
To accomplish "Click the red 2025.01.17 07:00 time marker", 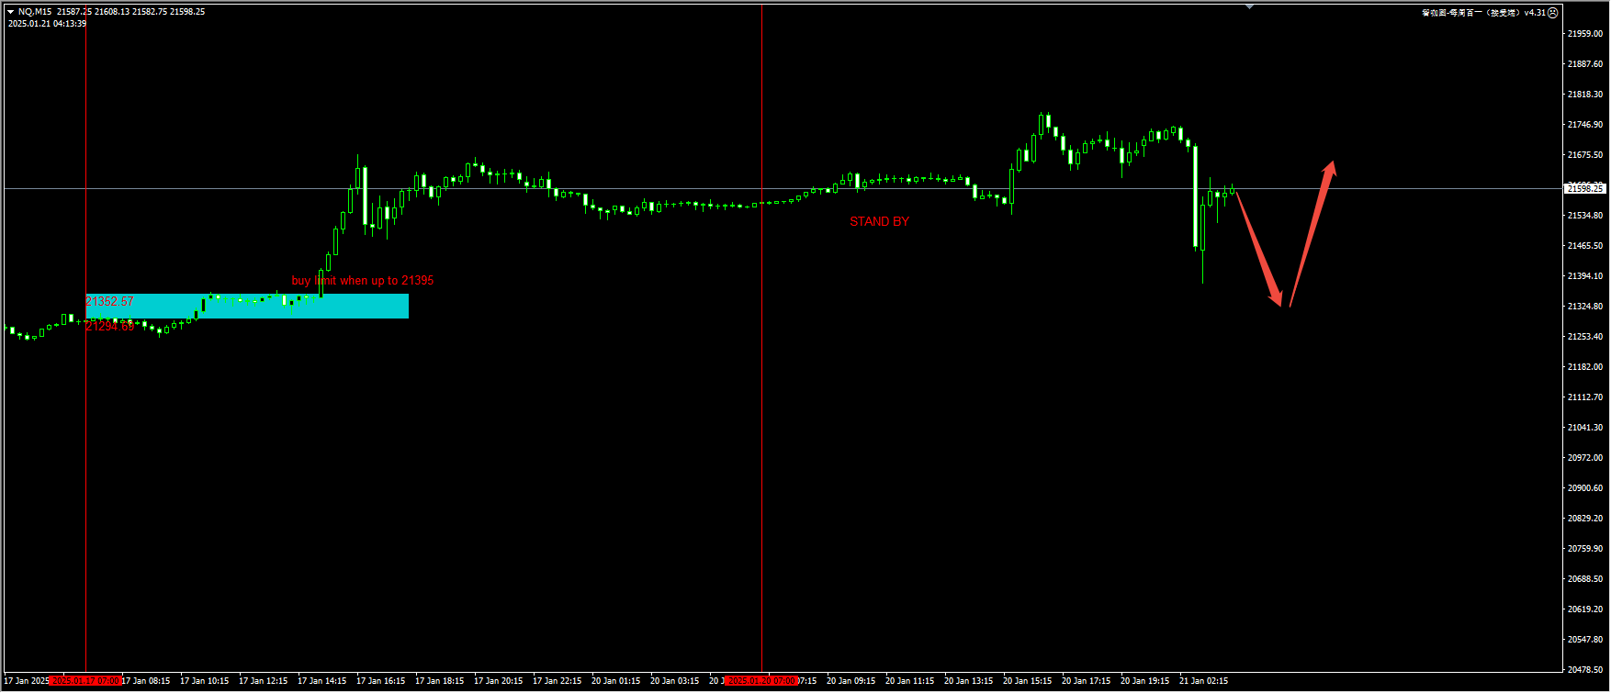I will coord(85,681).
